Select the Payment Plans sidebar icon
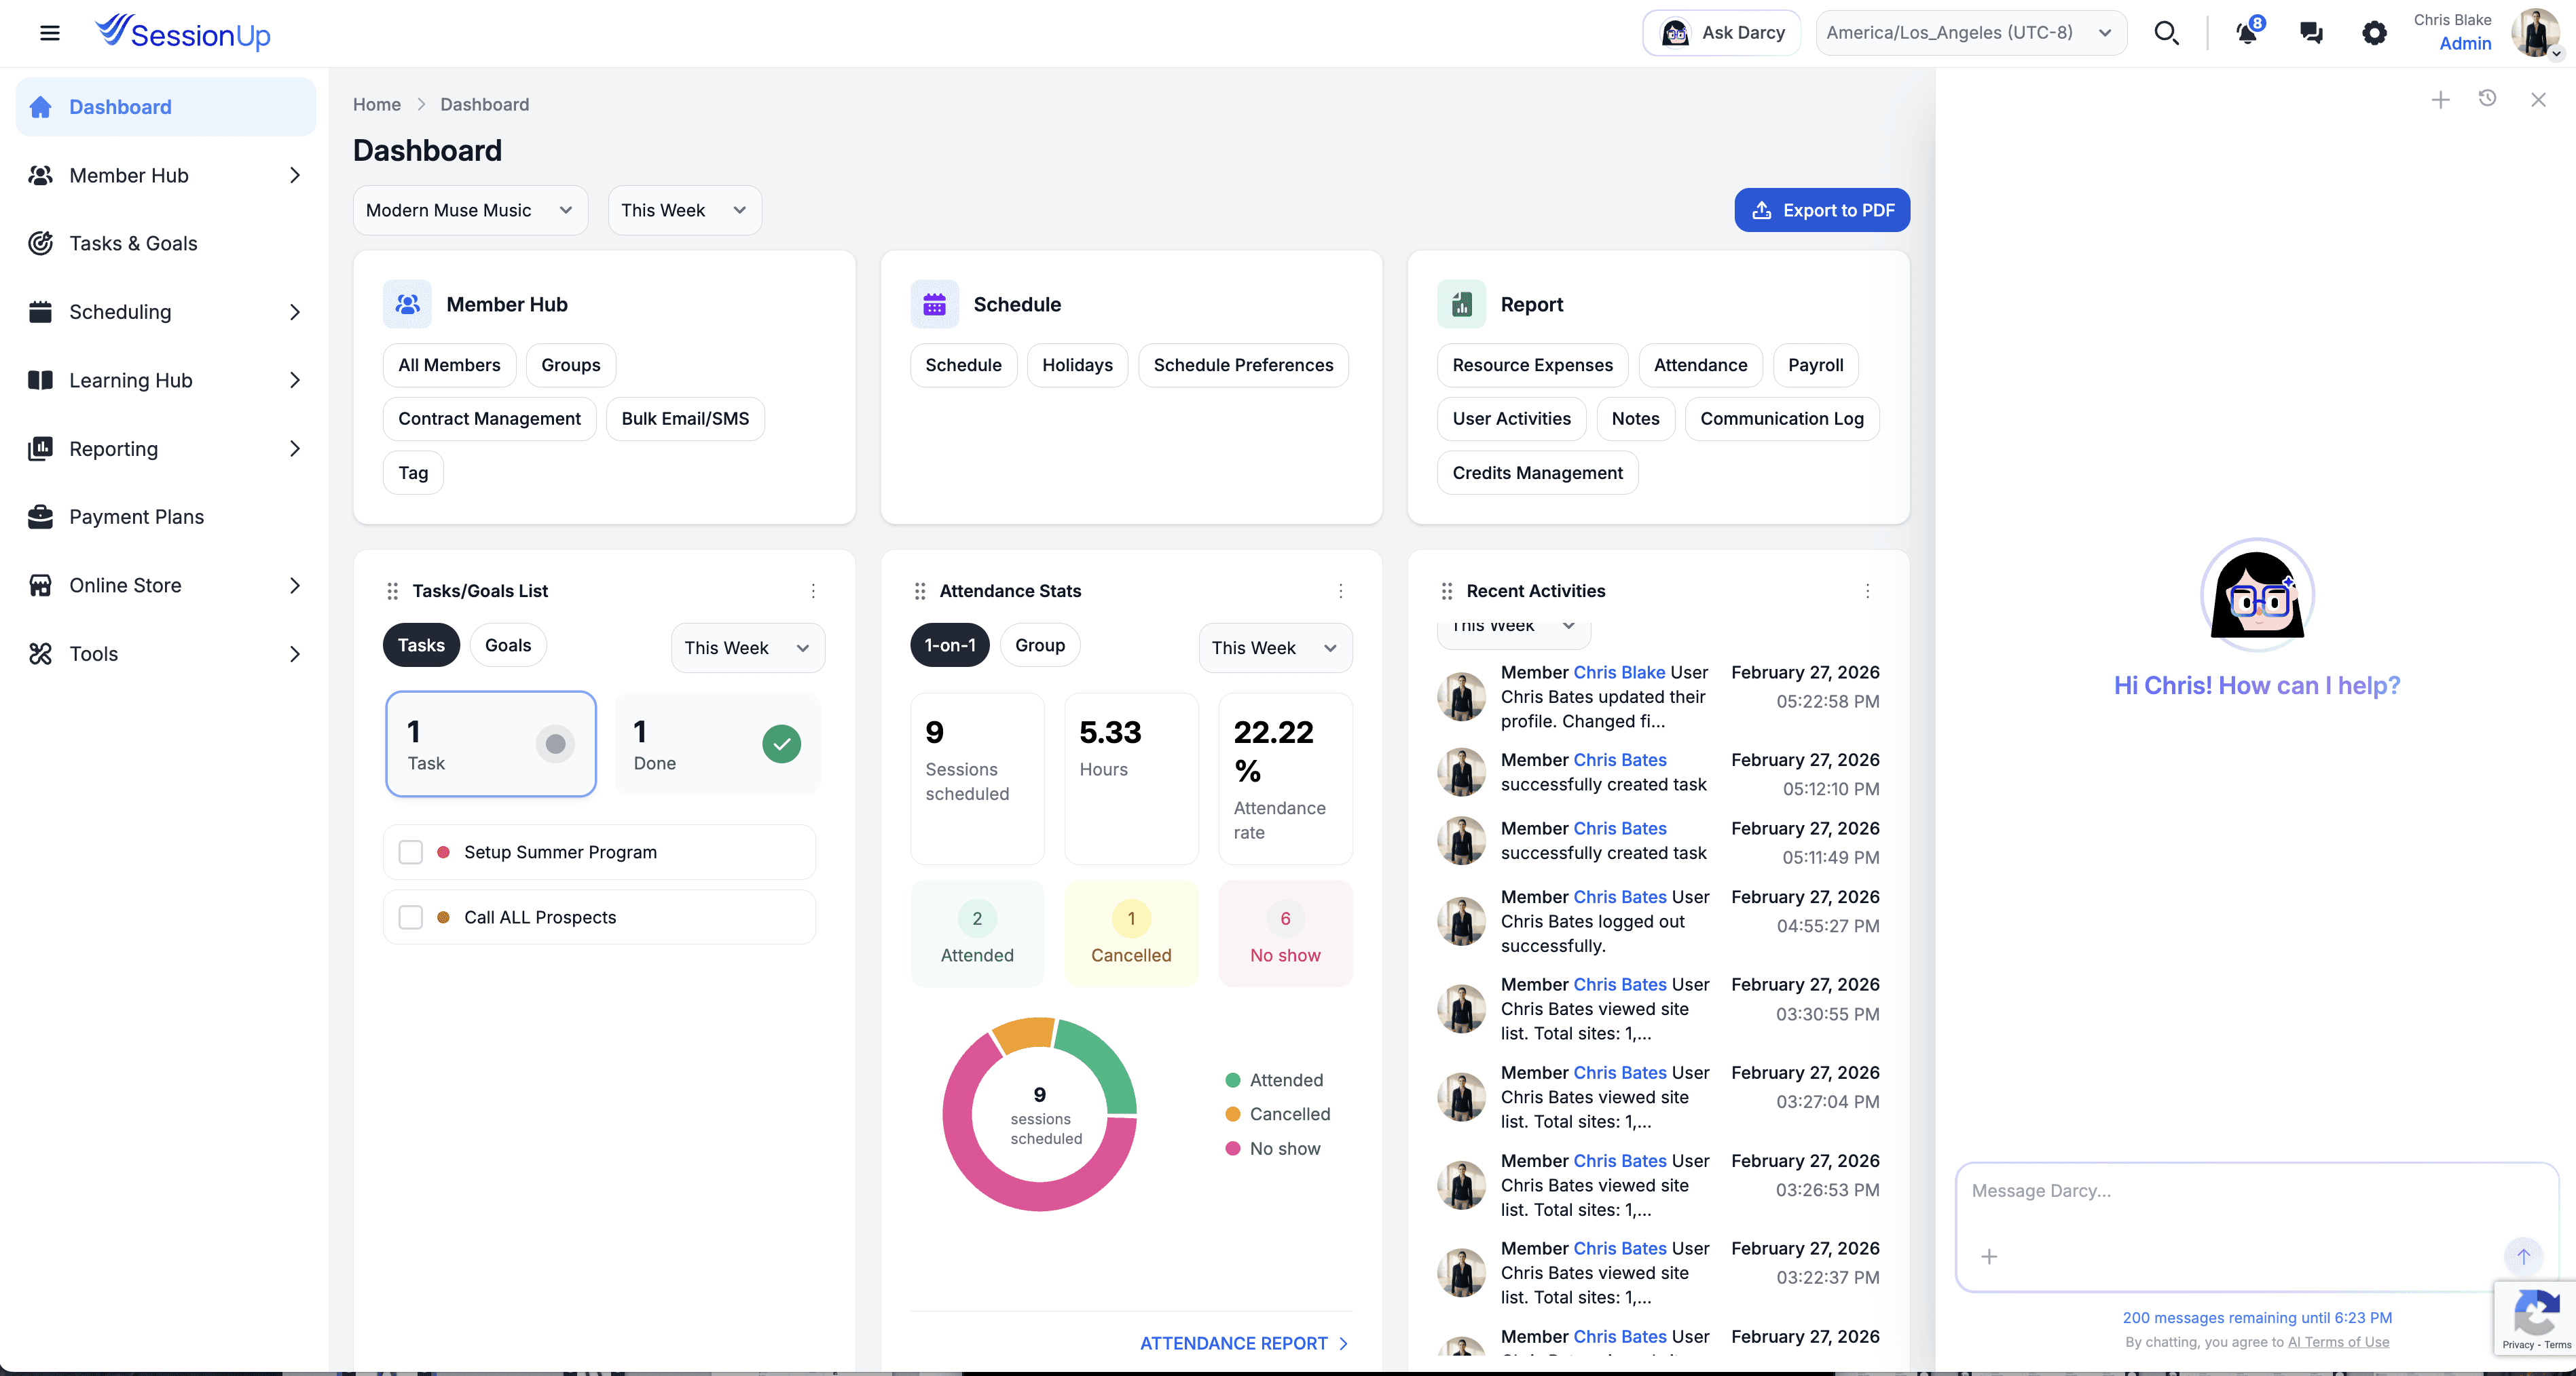Viewport: 2576px width, 1376px height. (x=40, y=516)
